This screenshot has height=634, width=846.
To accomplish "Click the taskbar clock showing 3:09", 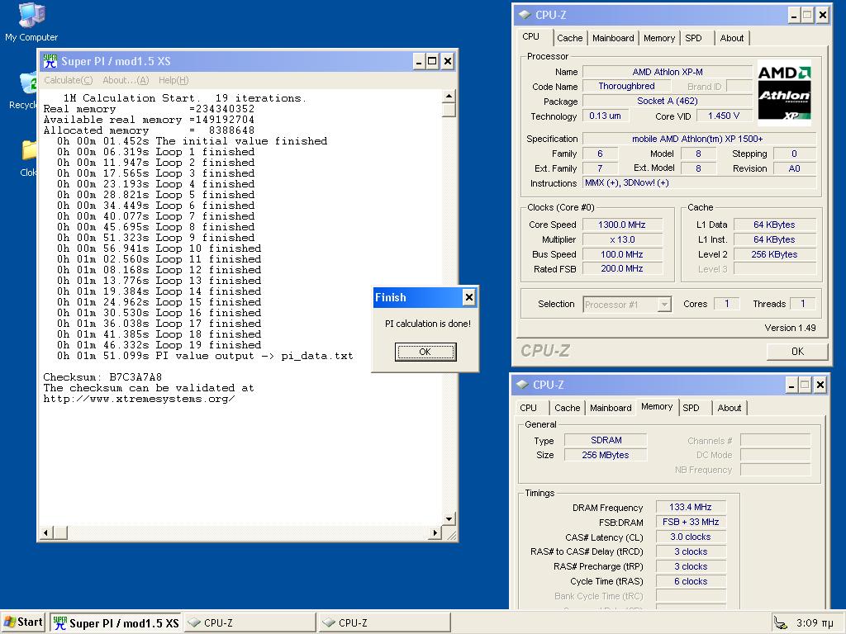I will (x=815, y=622).
